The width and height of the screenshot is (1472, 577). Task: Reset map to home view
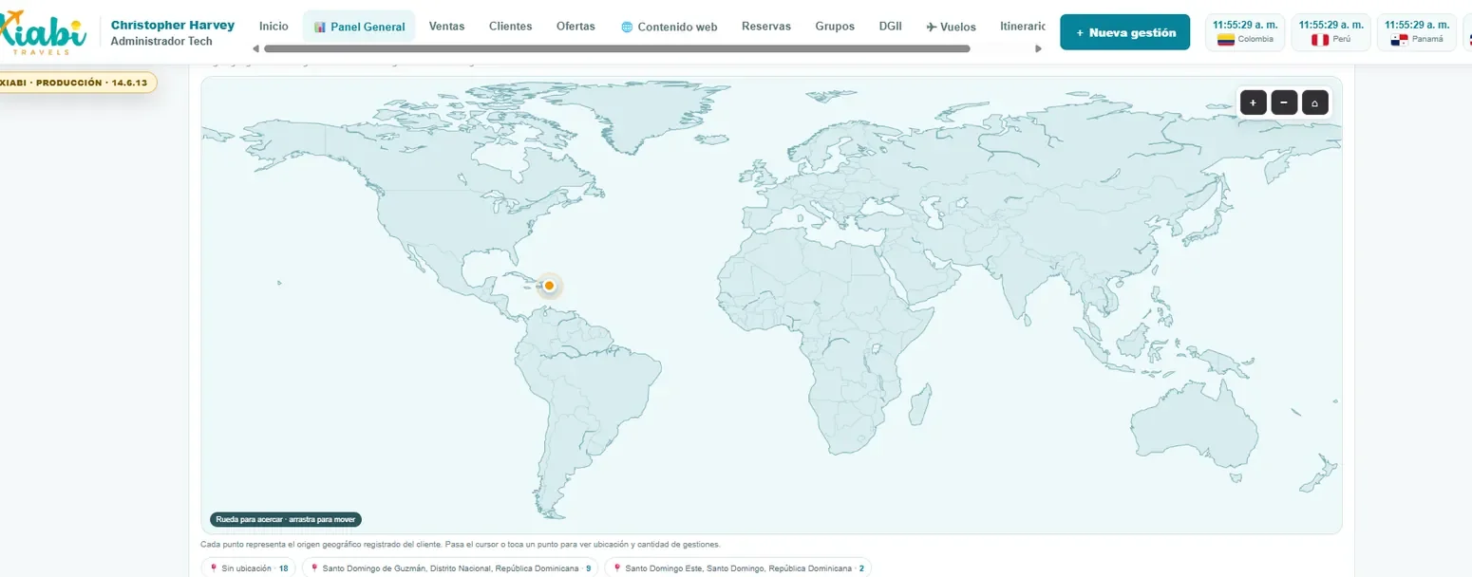[1315, 102]
